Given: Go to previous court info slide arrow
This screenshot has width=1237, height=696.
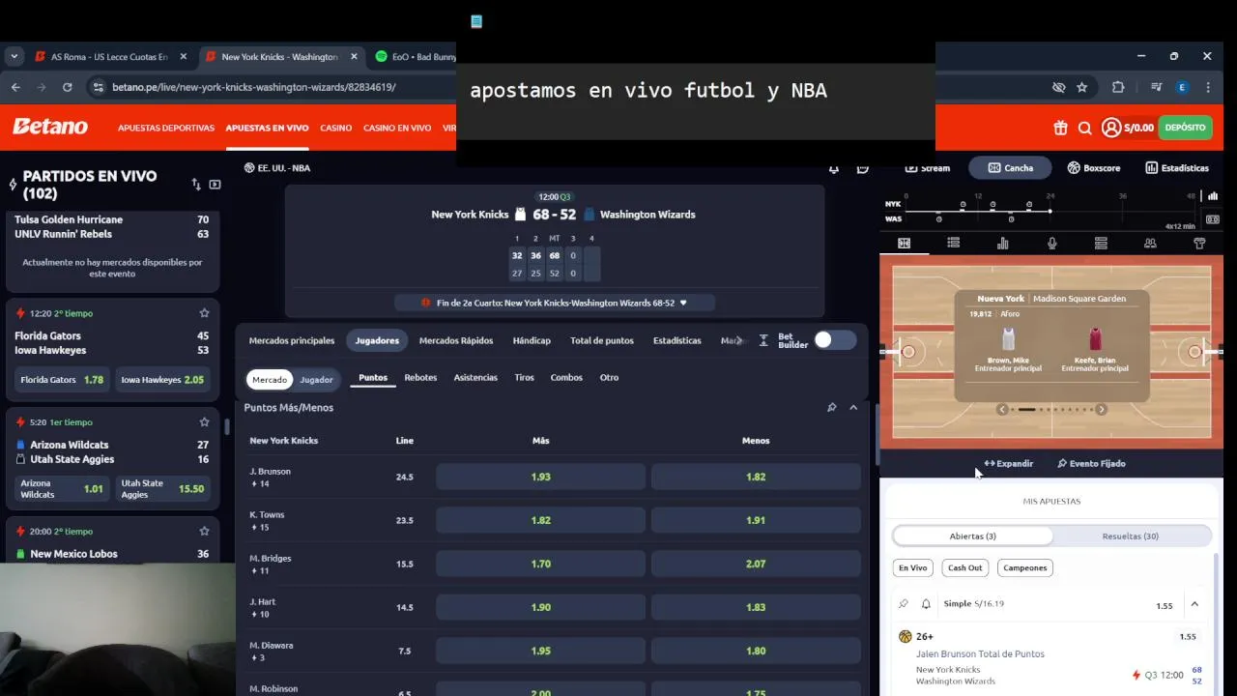Looking at the screenshot, I should tap(1002, 410).
